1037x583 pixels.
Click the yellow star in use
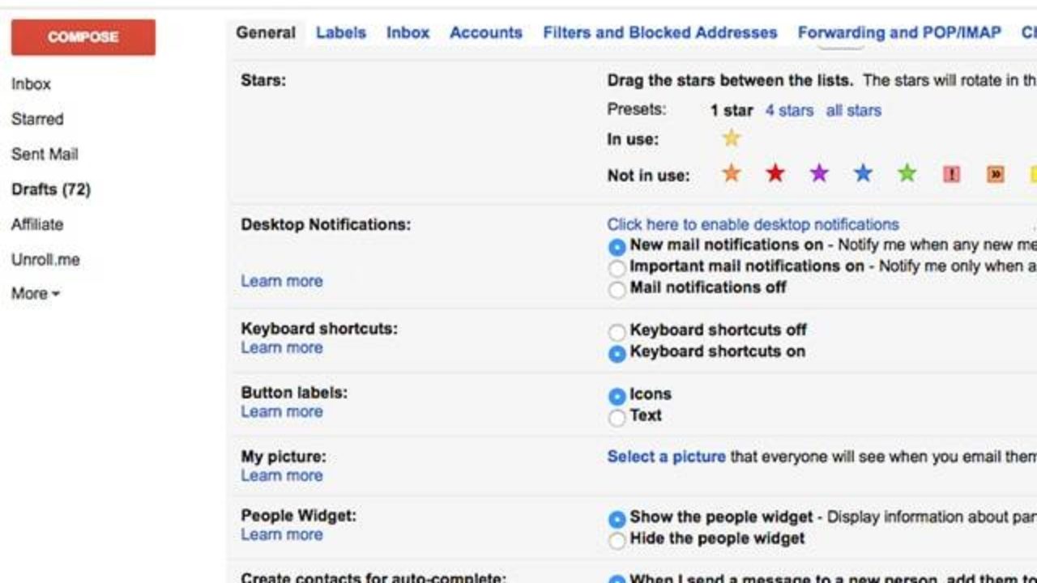(732, 138)
